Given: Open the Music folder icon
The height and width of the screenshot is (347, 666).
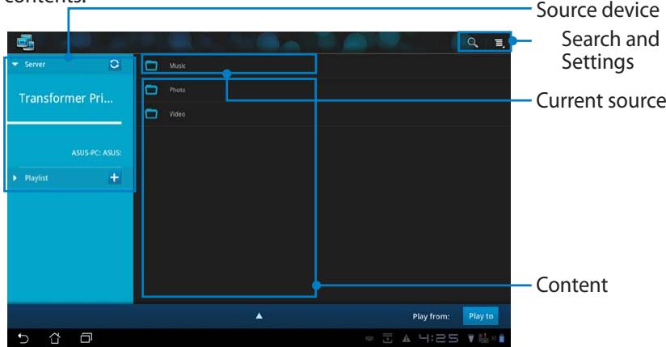Looking at the screenshot, I should point(151,66).
